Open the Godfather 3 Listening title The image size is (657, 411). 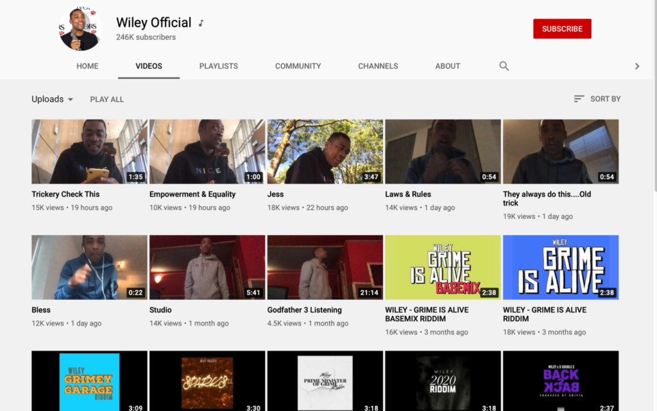point(304,310)
